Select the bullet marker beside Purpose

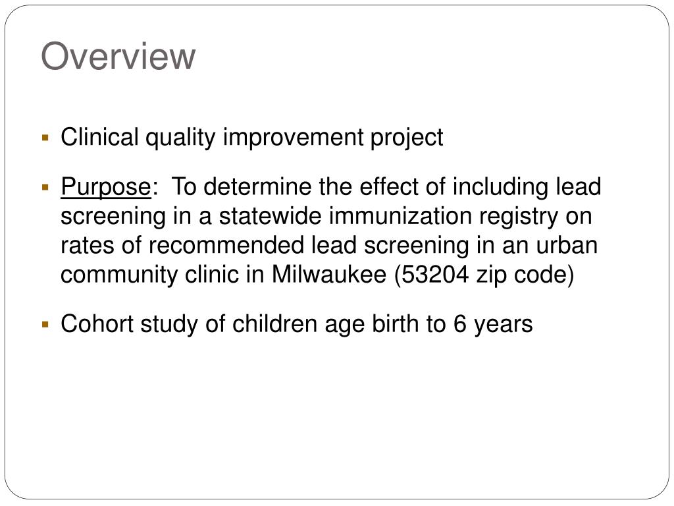pos(45,188)
